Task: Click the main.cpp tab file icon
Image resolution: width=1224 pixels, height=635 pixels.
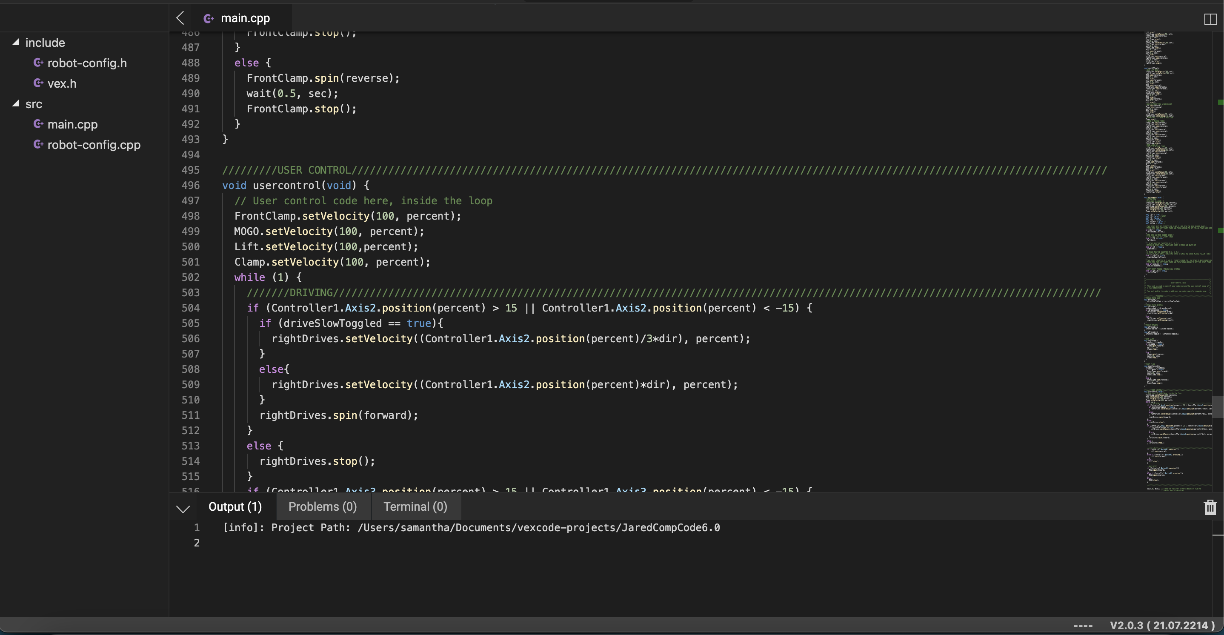Action: pos(208,19)
